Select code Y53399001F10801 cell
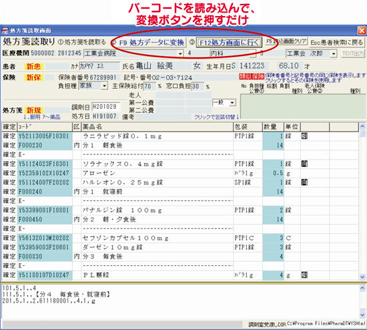Image resolution: width=367 pixels, height=330 pixels. point(45,210)
